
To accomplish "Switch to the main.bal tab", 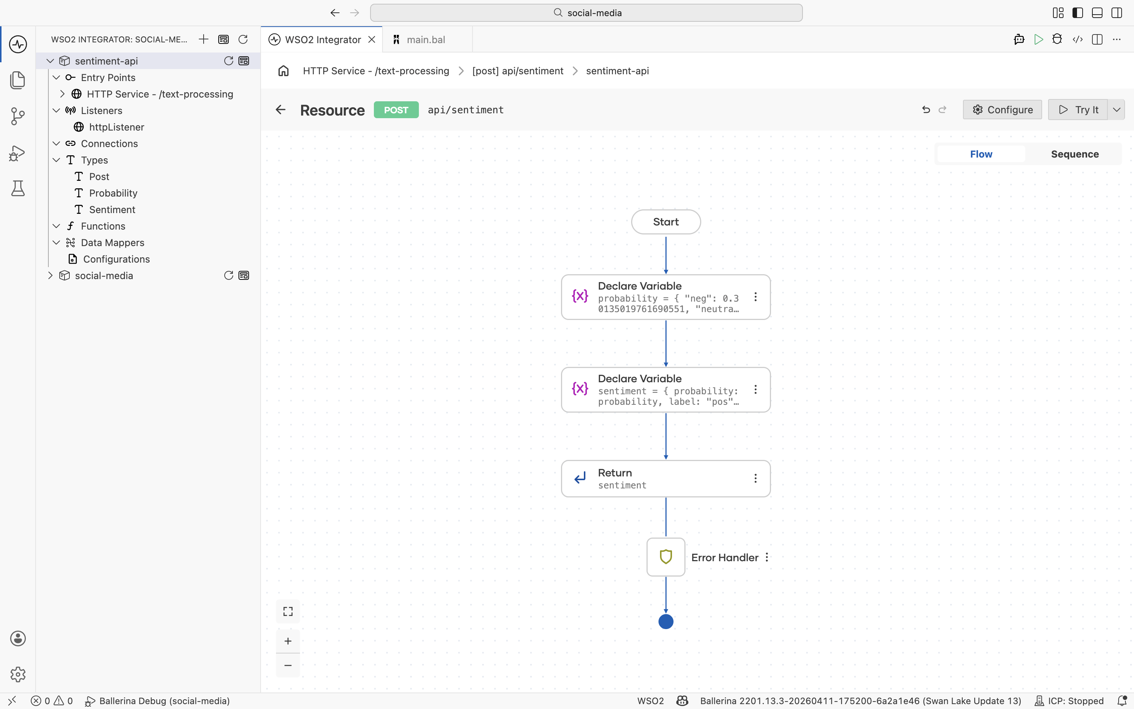I will (x=427, y=39).
